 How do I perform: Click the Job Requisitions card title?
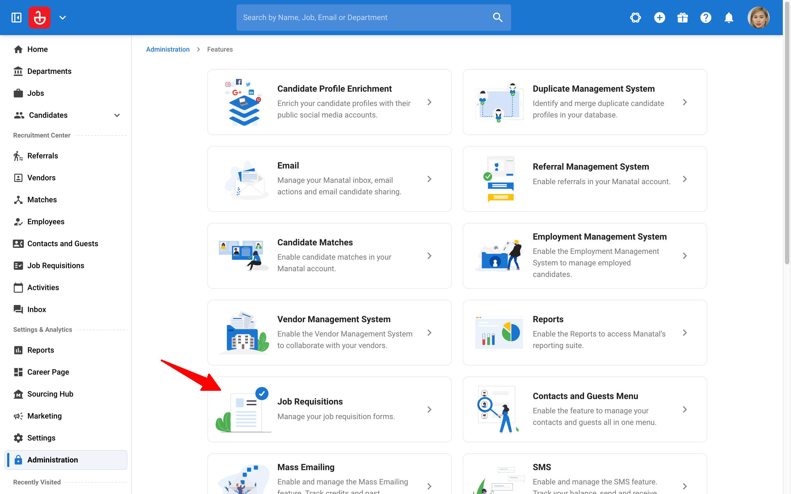click(x=310, y=402)
